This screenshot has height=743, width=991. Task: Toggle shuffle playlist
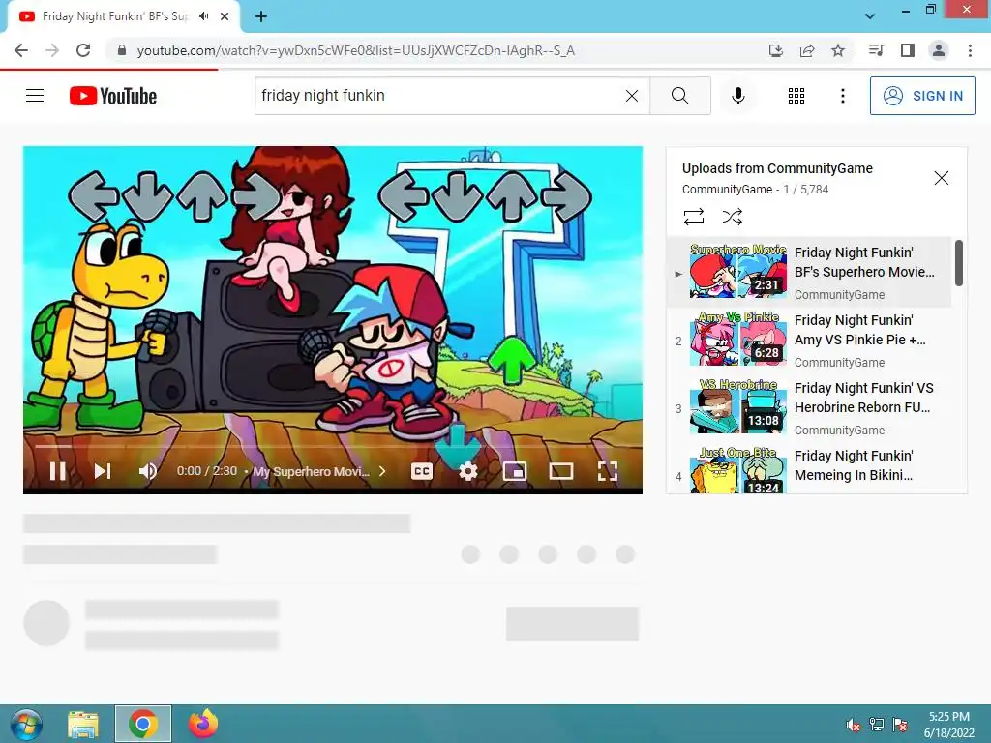click(732, 217)
